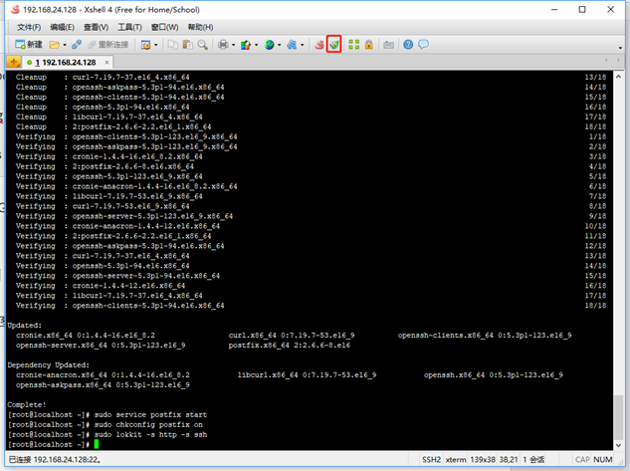
Task: Click the terminal scrollbar down arrow
Action: tap(618, 445)
